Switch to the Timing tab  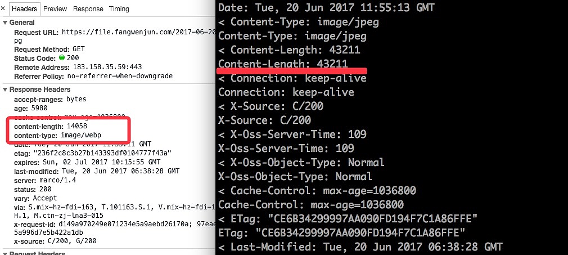[119, 9]
